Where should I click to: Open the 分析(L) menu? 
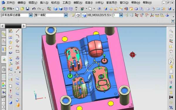pos(99,3)
